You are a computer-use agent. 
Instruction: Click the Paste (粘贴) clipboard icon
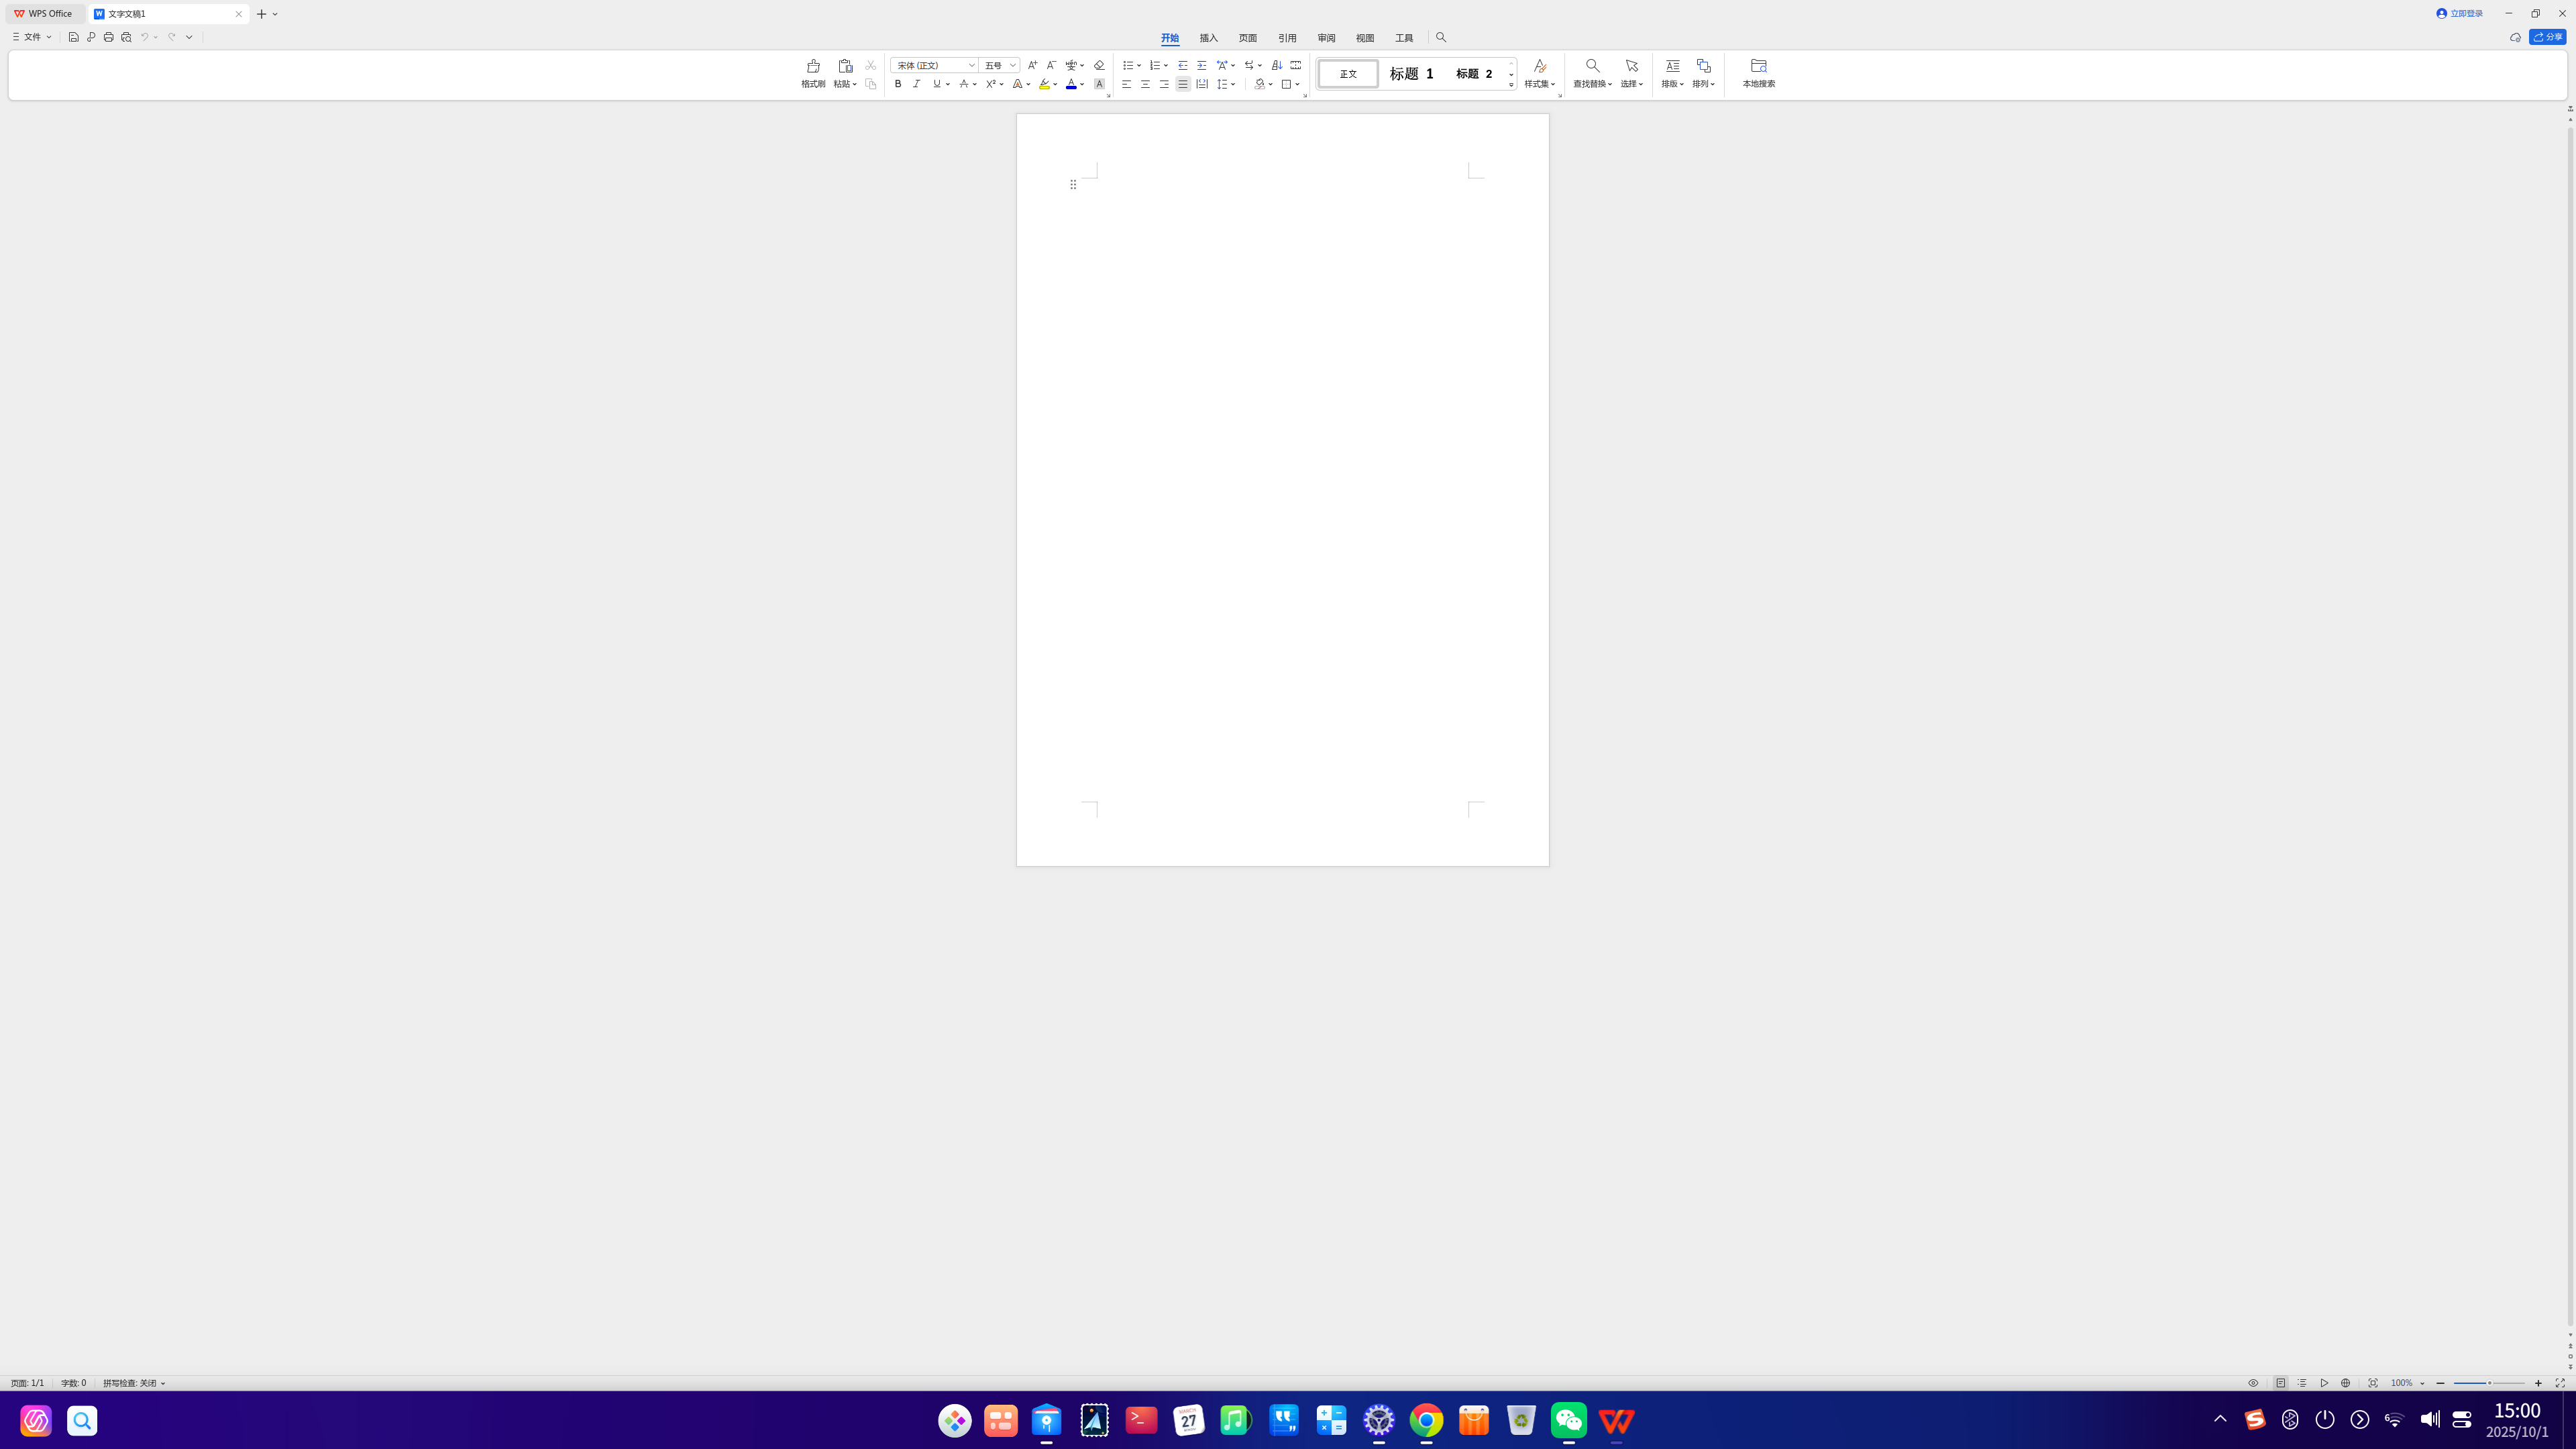pyautogui.click(x=845, y=66)
